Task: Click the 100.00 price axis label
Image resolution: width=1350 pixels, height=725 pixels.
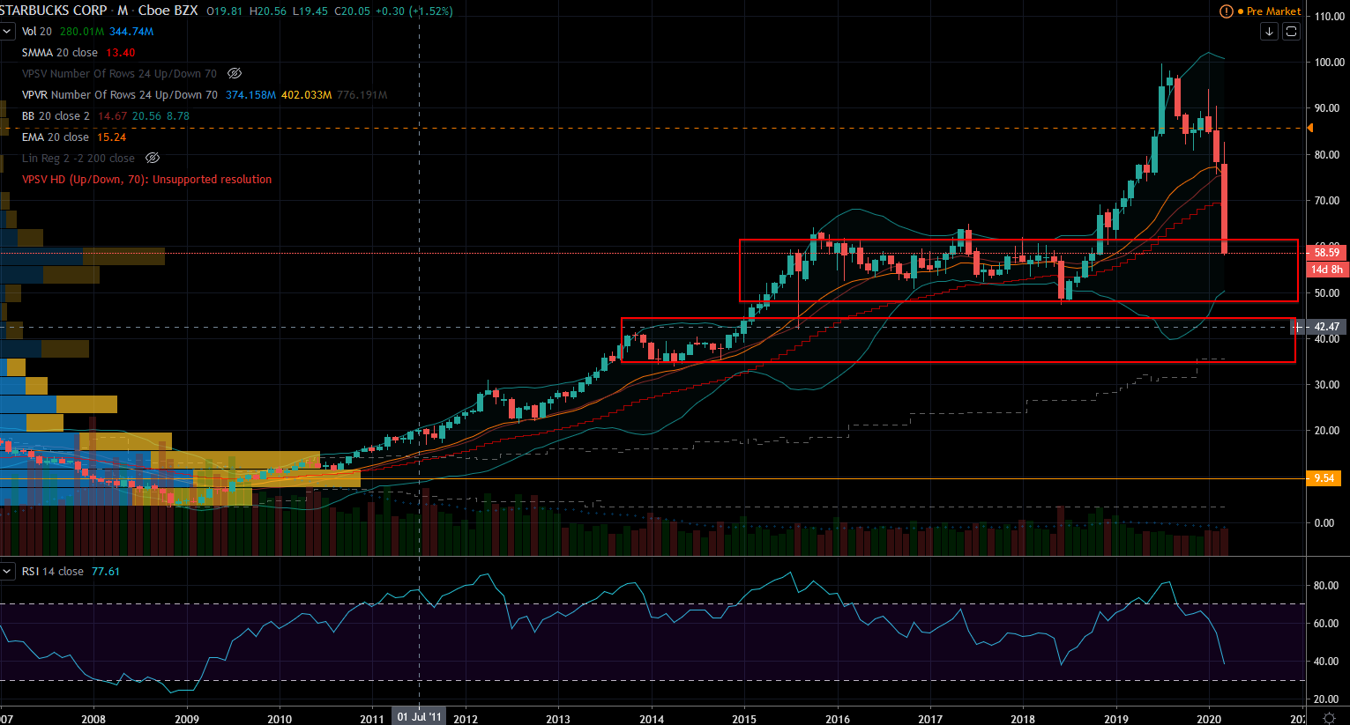Action: click(1330, 63)
